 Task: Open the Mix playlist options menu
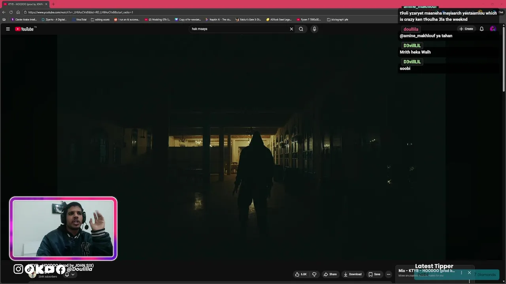(461, 273)
